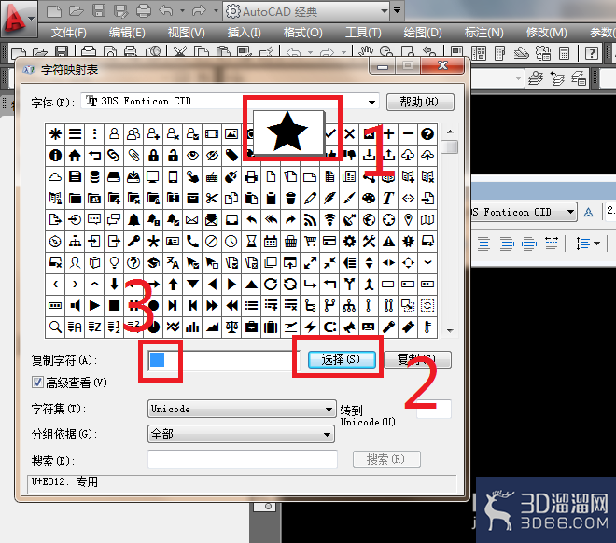616x543 pixels.
Task: Click the 帮助(H) button
Action: pyautogui.click(x=420, y=102)
